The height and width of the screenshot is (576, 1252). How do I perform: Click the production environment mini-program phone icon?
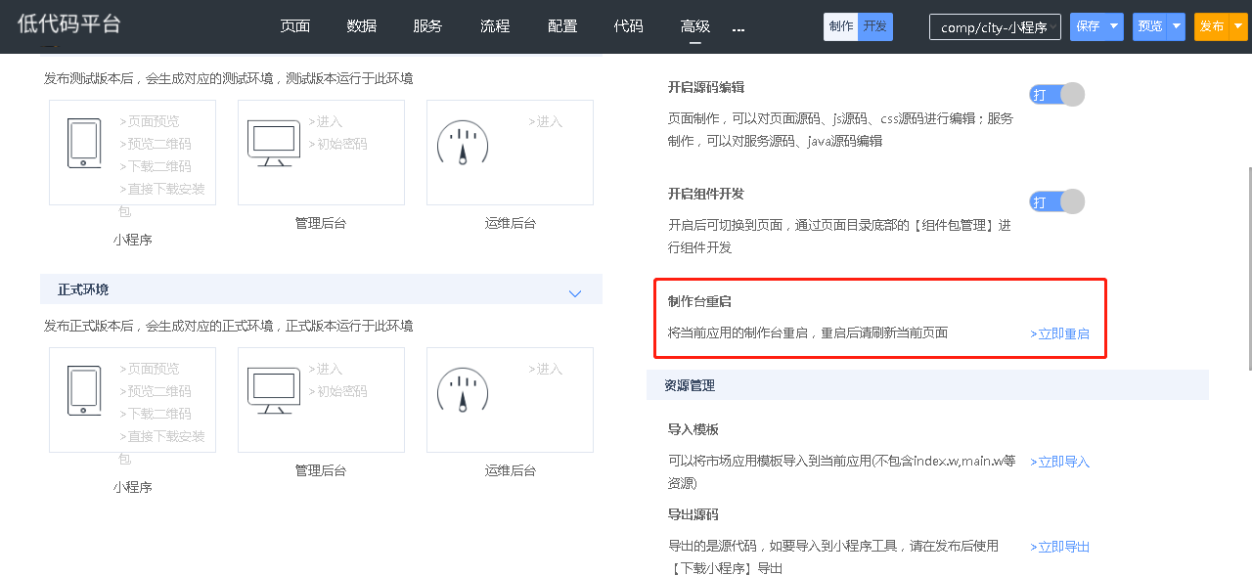tap(83, 391)
